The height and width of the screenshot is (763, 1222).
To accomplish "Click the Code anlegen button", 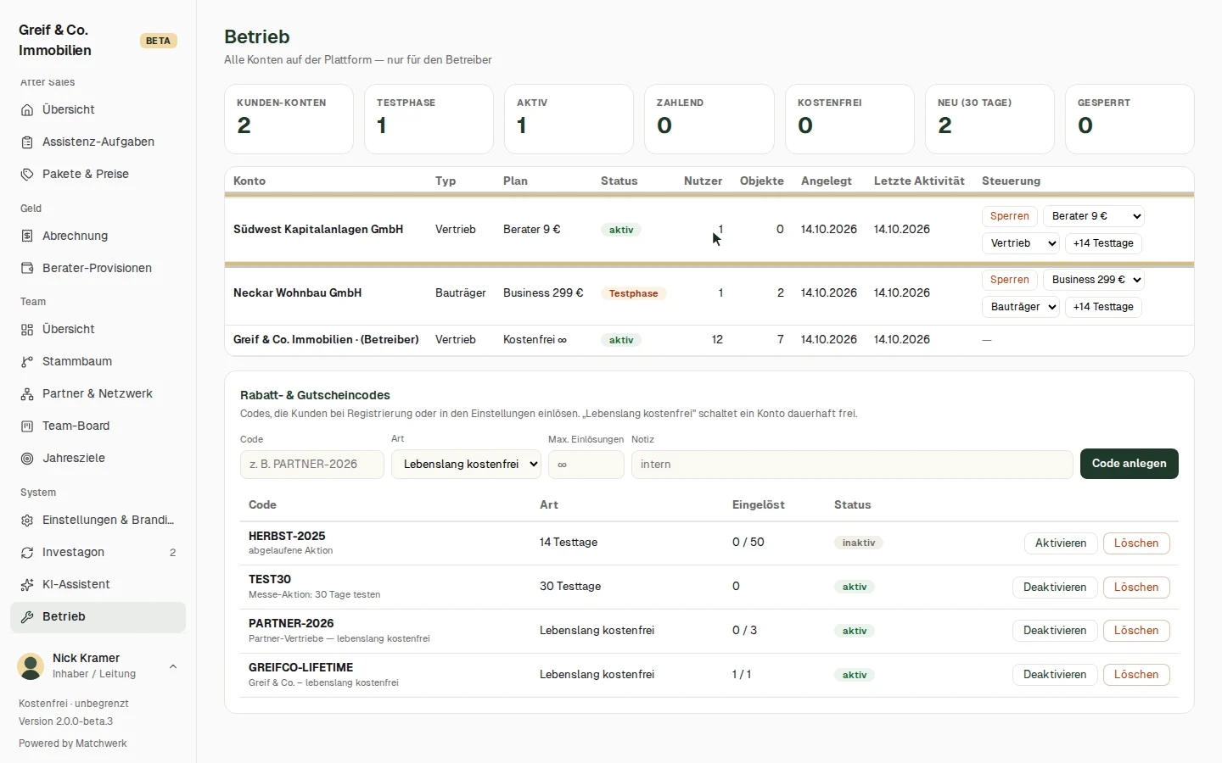I will (1130, 464).
